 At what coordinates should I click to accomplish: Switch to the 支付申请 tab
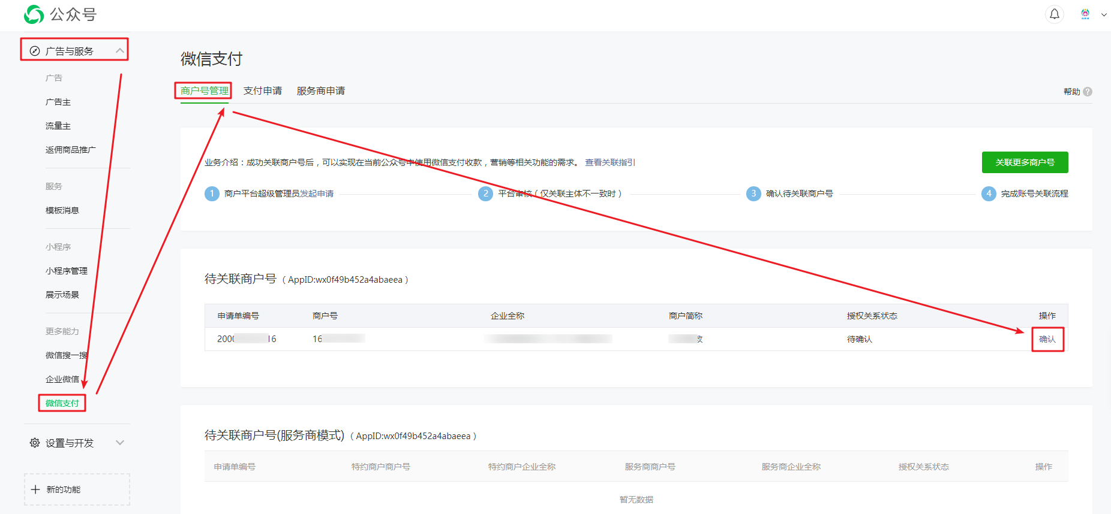(x=263, y=90)
